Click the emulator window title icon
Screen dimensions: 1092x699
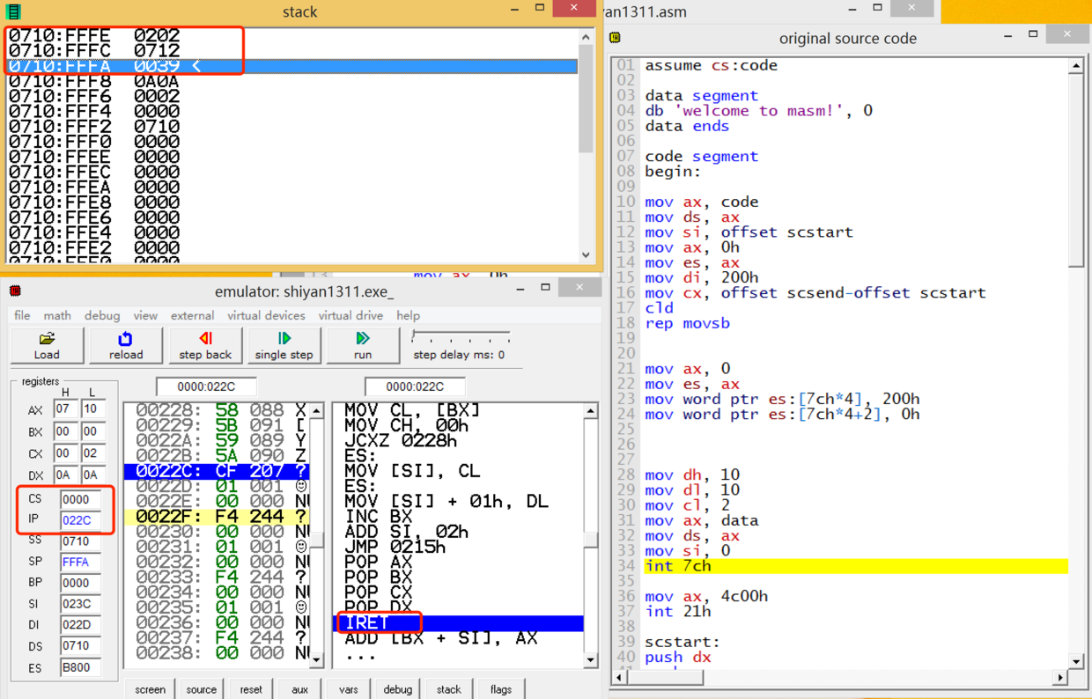15,291
